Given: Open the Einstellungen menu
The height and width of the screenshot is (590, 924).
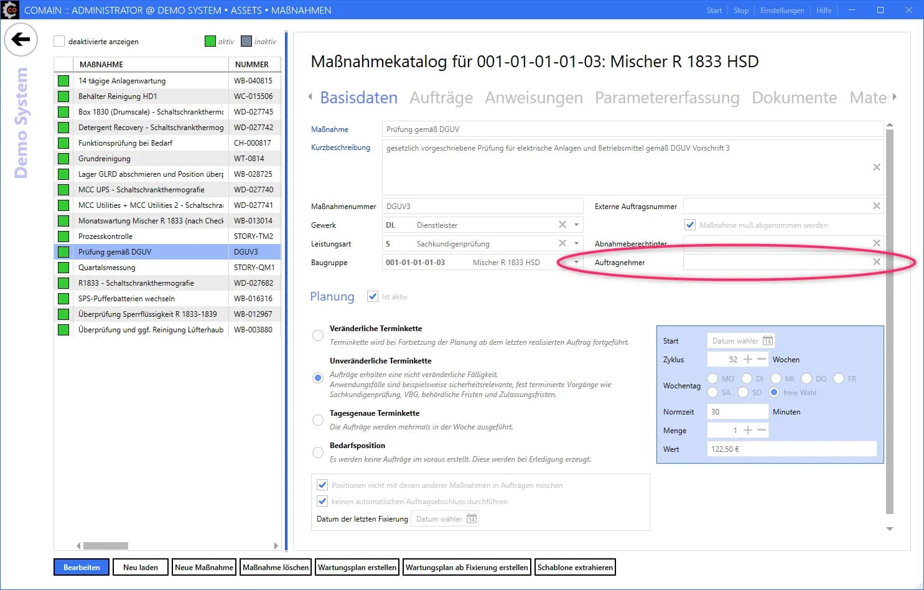Looking at the screenshot, I should pyautogui.click(x=782, y=10).
